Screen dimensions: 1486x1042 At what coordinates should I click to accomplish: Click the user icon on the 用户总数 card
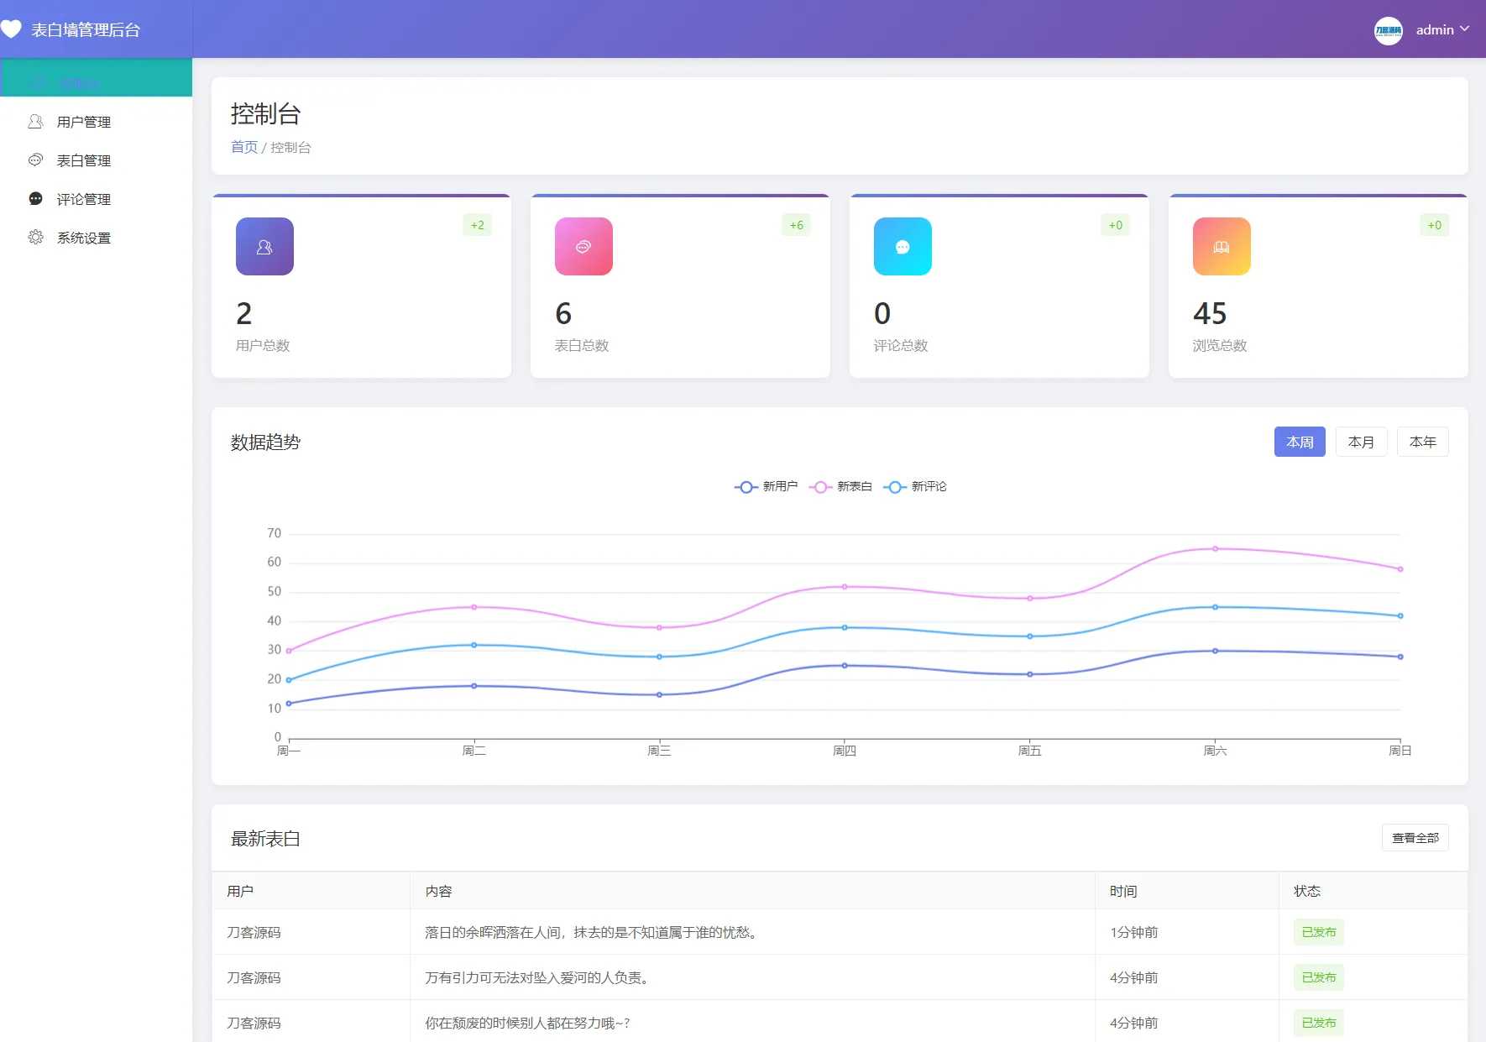pos(264,246)
